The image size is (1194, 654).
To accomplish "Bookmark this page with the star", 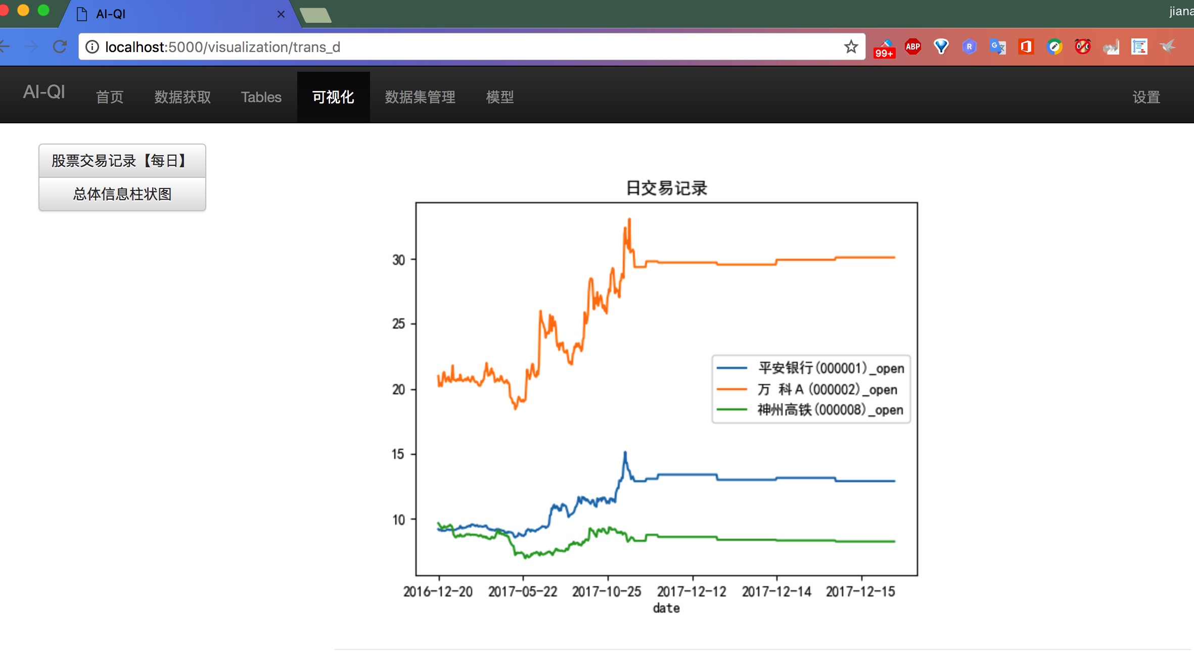I will point(851,47).
